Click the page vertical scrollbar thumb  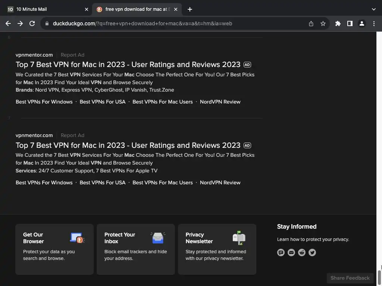pos(379,277)
